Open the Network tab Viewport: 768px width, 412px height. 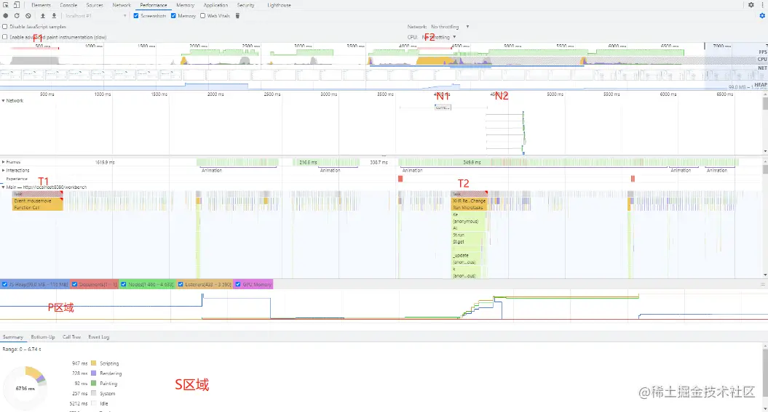[x=122, y=5]
